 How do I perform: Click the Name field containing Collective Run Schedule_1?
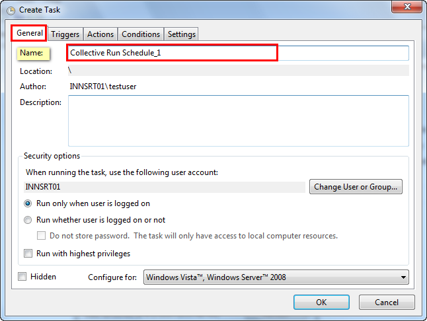(238, 53)
